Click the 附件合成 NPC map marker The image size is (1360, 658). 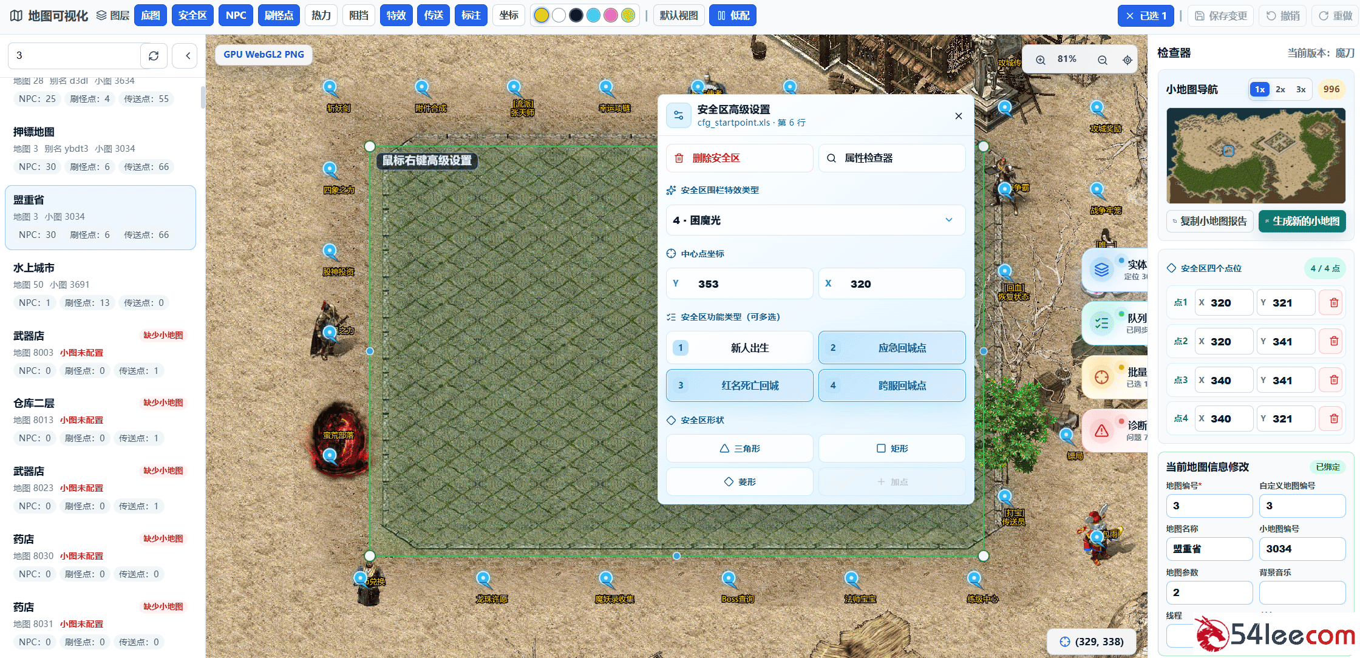pyautogui.click(x=422, y=89)
